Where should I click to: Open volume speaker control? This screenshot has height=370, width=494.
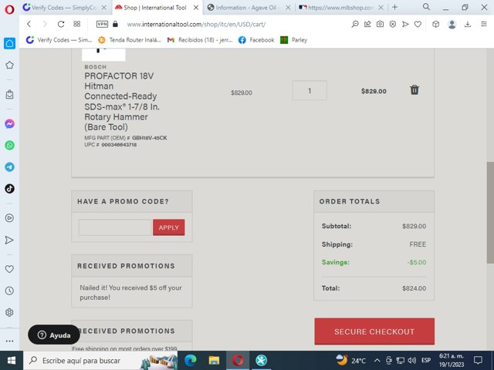pos(411,361)
